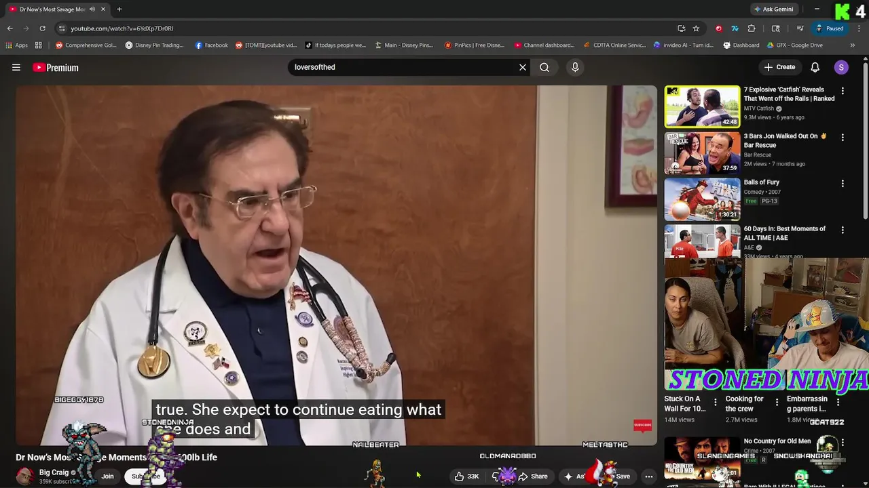
Task: Open the No Country for Old Men title
Action: 777,441
